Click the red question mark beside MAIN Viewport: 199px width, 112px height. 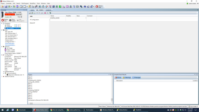(20, 25)
